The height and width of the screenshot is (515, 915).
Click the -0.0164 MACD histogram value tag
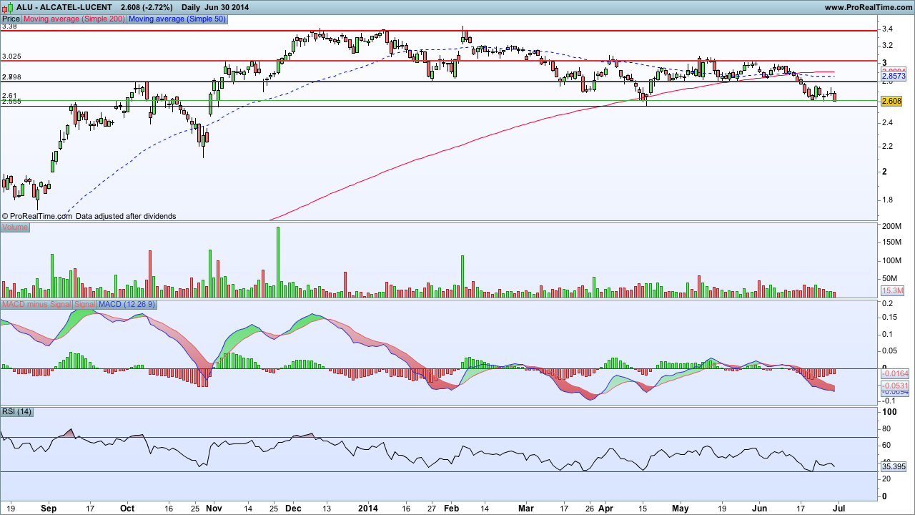[x=894, y=373]
